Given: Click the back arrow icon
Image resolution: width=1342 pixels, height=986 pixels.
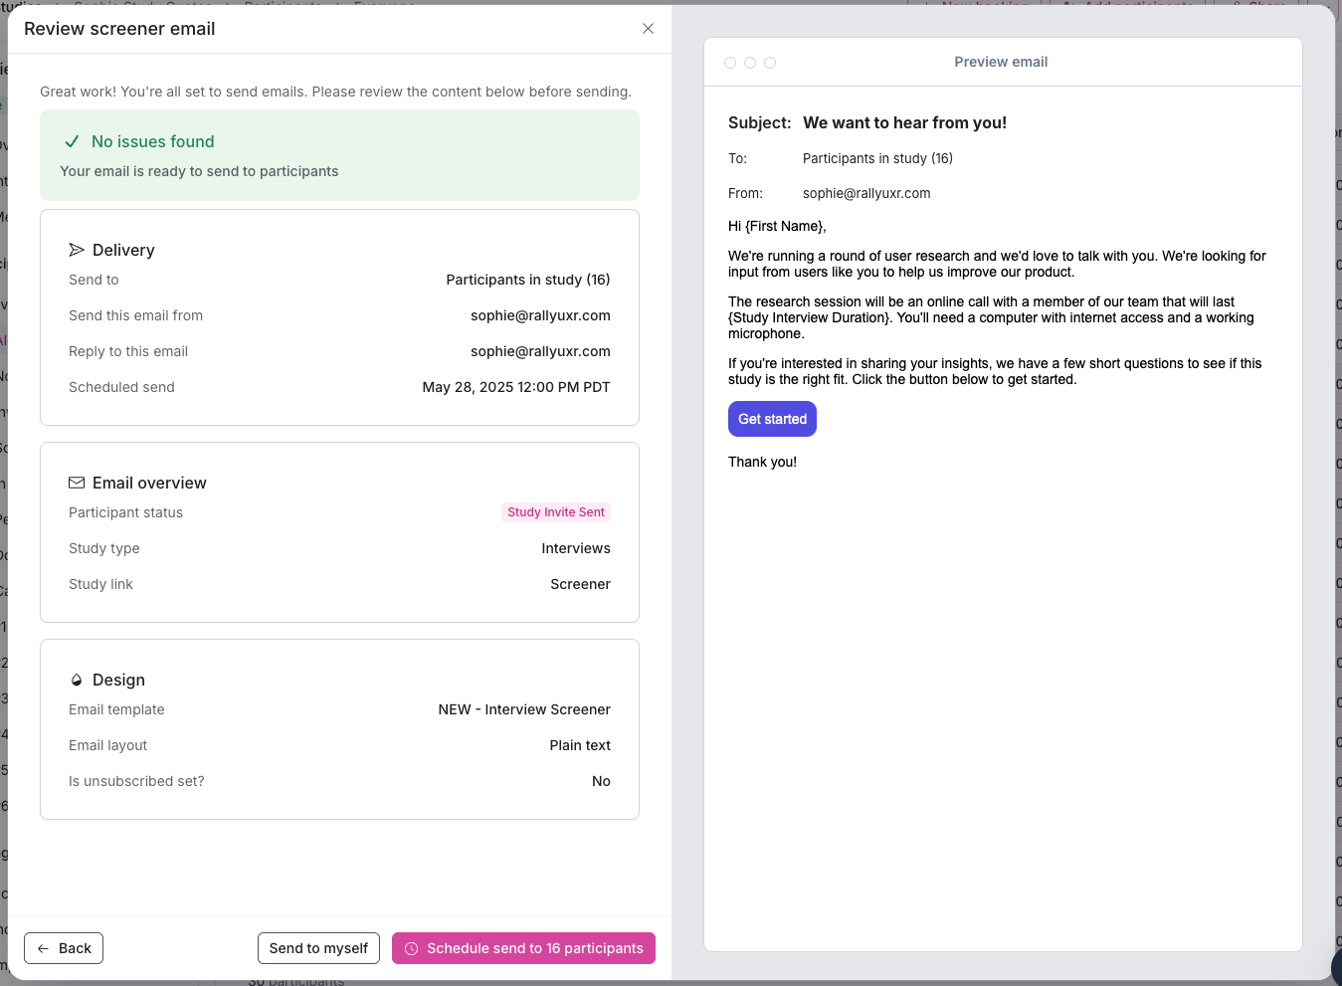Looking at the screenshot, I should (x=43, y=948).
